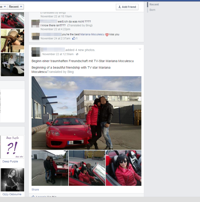
Task: Click the avatar beside the 'you're the best' comment
Action: click(x=35, y=36)
